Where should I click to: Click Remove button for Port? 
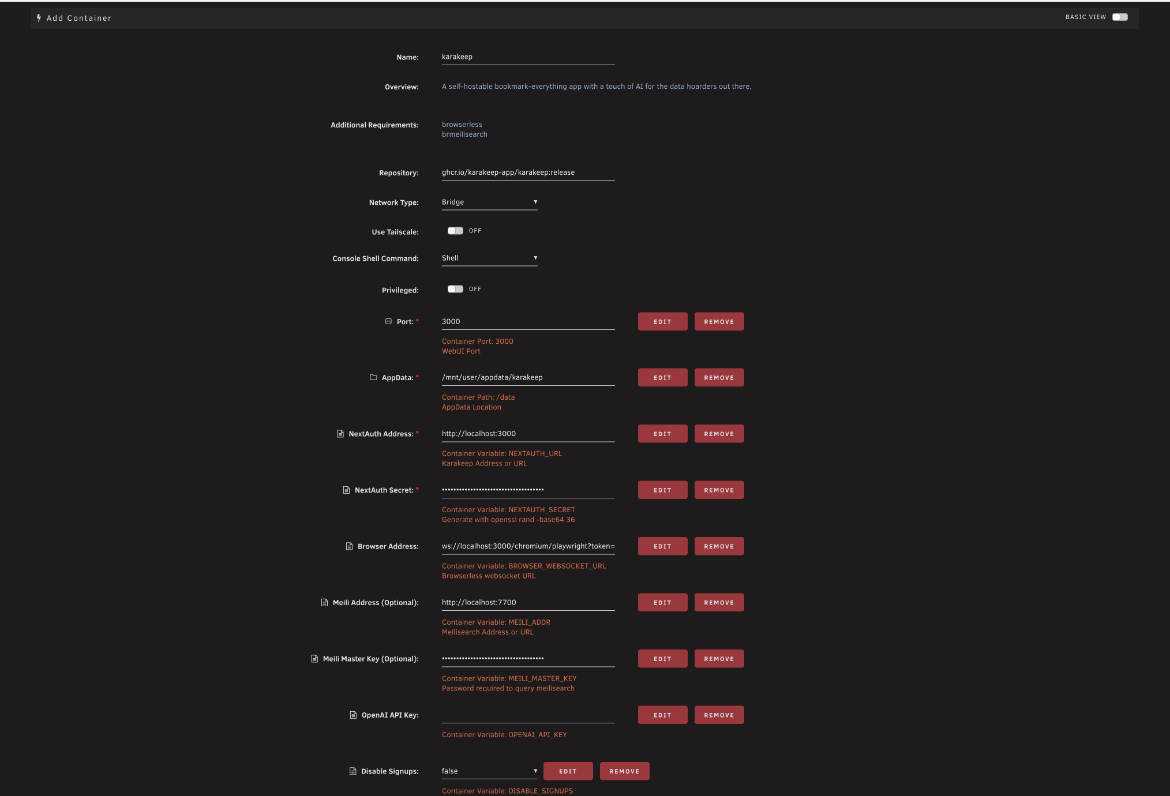coord(719,322)
